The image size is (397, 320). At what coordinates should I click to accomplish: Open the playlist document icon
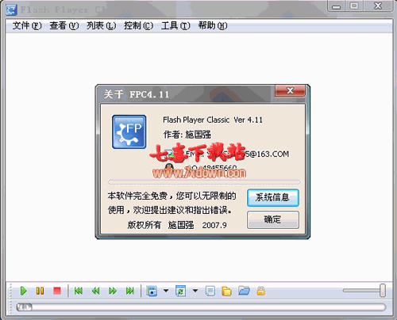pyautogui.click(x=210, y=291)
